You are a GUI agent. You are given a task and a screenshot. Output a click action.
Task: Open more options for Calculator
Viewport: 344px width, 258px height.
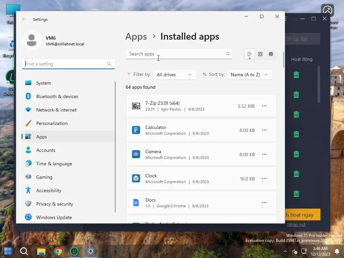[x=264, y=130]
